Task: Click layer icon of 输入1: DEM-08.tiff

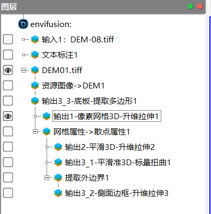Action: pyautogui.click(x=35, y=39)
